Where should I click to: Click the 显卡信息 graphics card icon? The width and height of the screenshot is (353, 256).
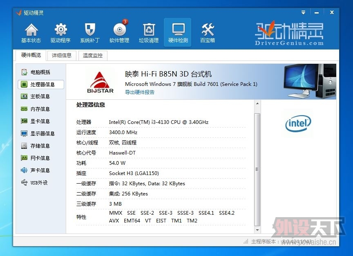pos(24,121)
